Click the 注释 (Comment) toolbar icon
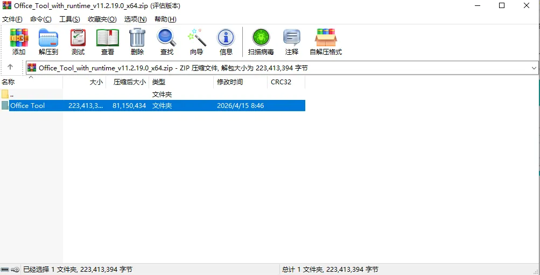 (x=292, y=38)
